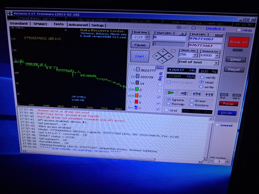This screenshot has width=259, height=194.
Task: Click the log scrollbar down arrow
Action: pos(205,159)
